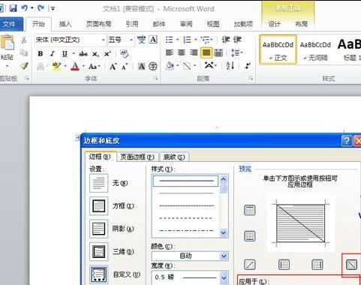Image resolution: width=361 pixels, height=285 pixels.
Task: Open the 文件 tab
Action: [9, 24]
